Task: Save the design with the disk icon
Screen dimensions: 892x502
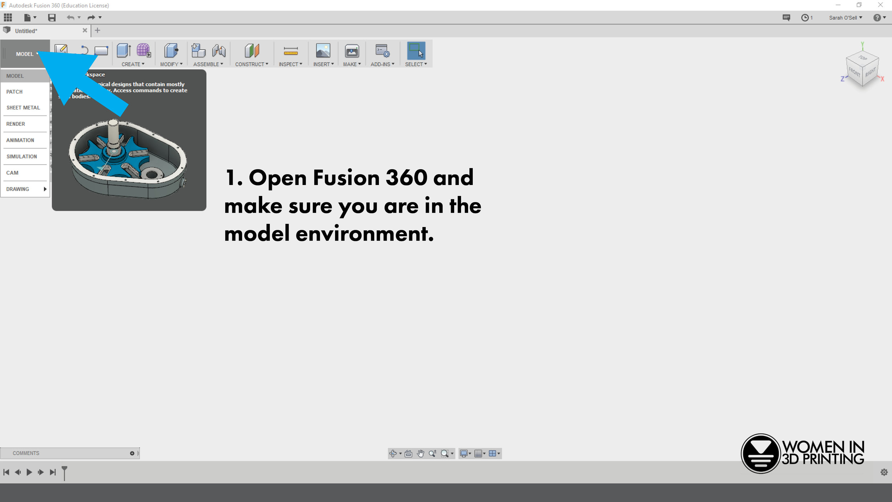Action: click(x=52, y=17)
